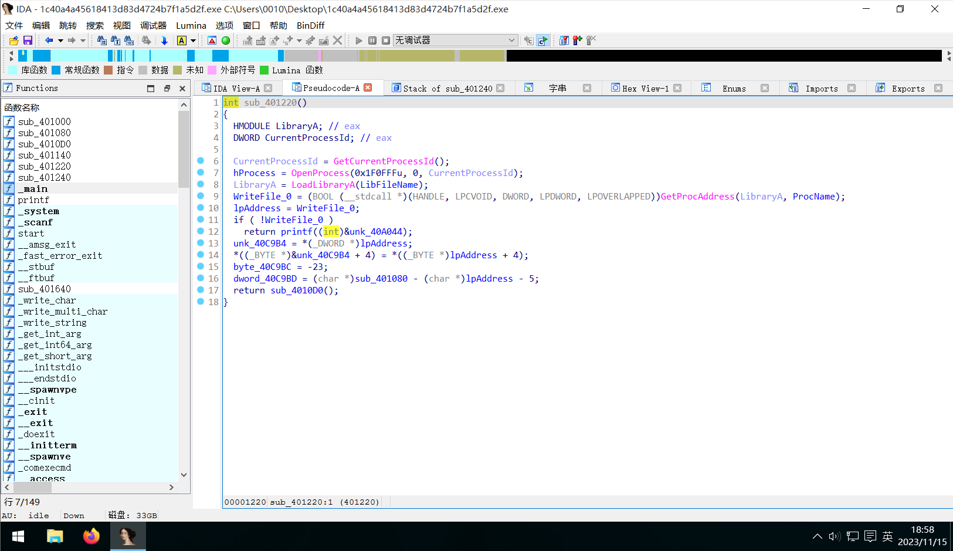Click the sub_4010D0 call on line 17

coord(297,290)
